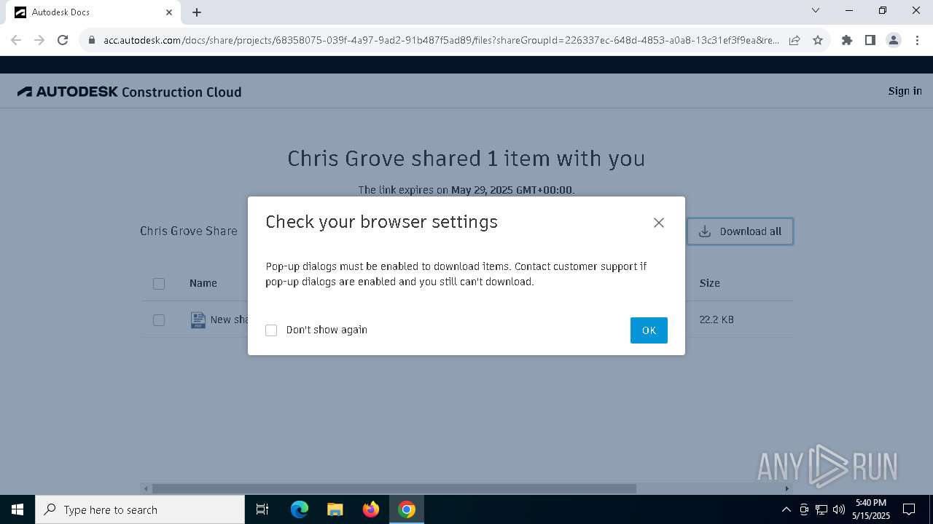
Task: Launch Firefox from taskbar
Action: tap(371, 509)
